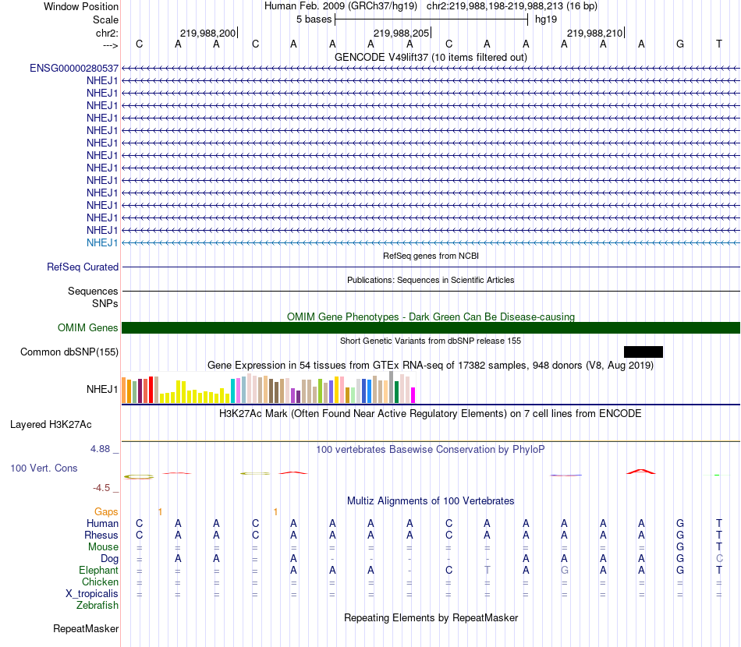Open the Layered H3K27Ac track label
741x647 pixels.
pyautogui.click(x=51, y=425)
